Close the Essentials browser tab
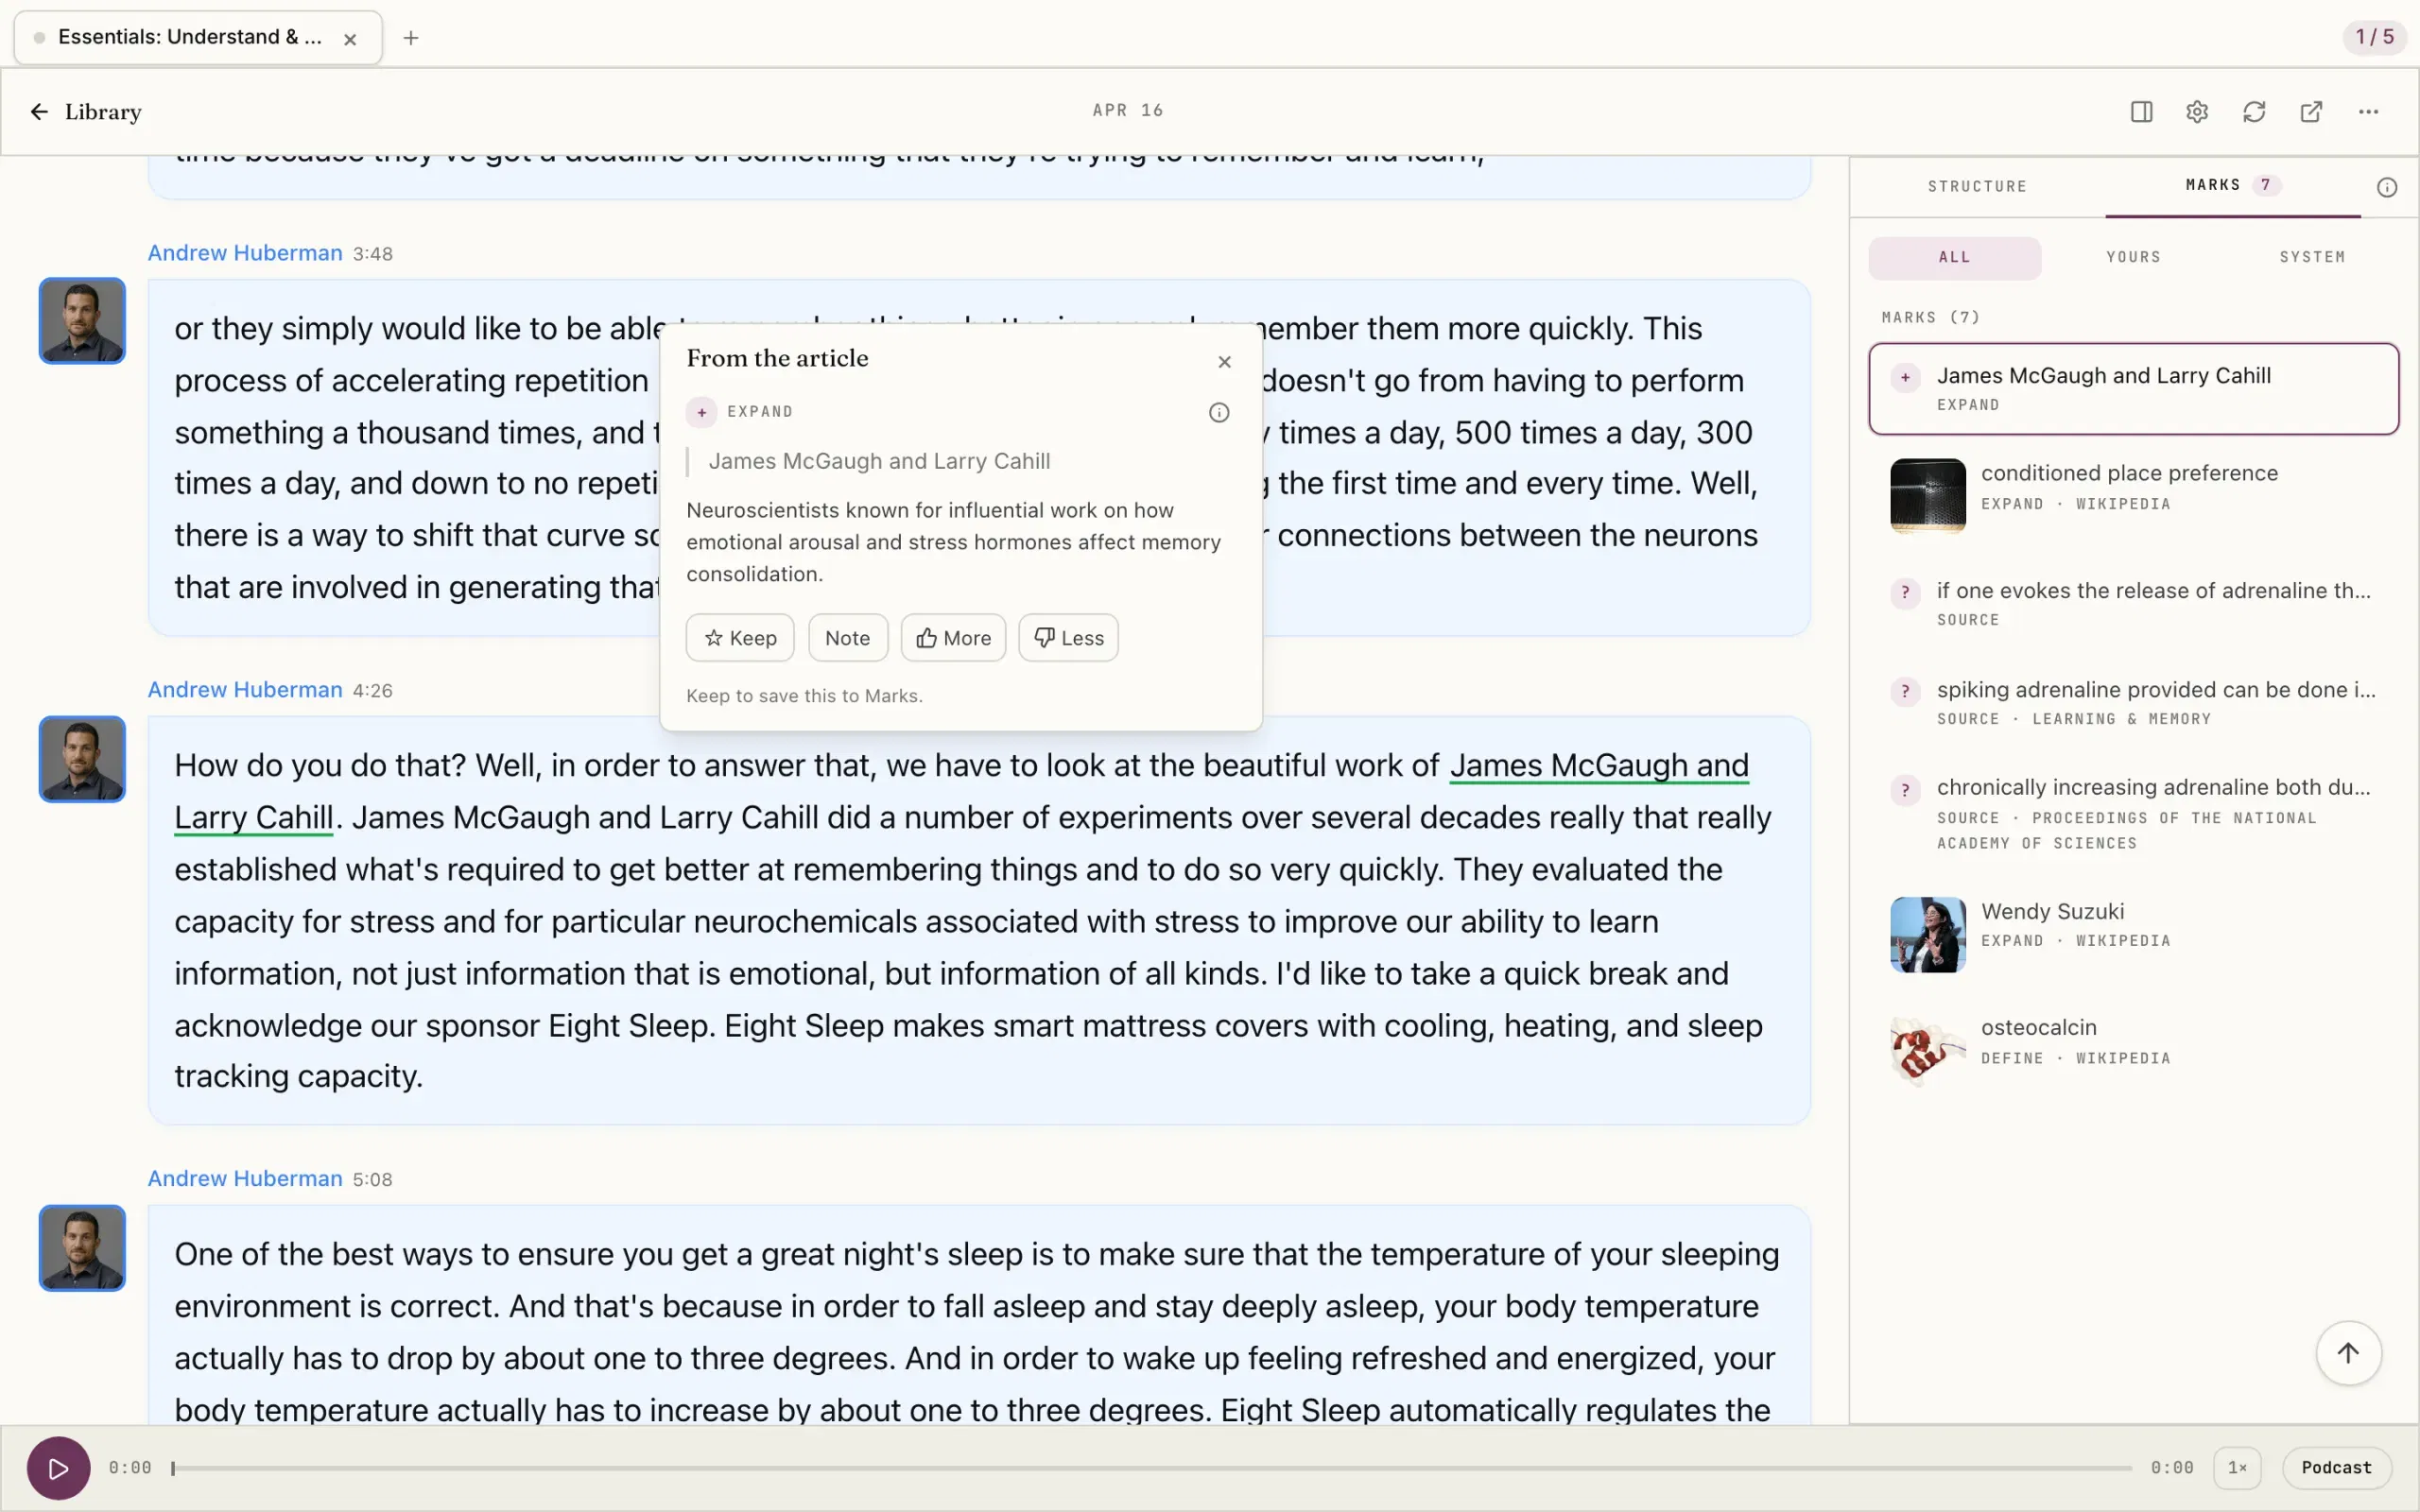 pyautogui.click(x=350, y=39)
